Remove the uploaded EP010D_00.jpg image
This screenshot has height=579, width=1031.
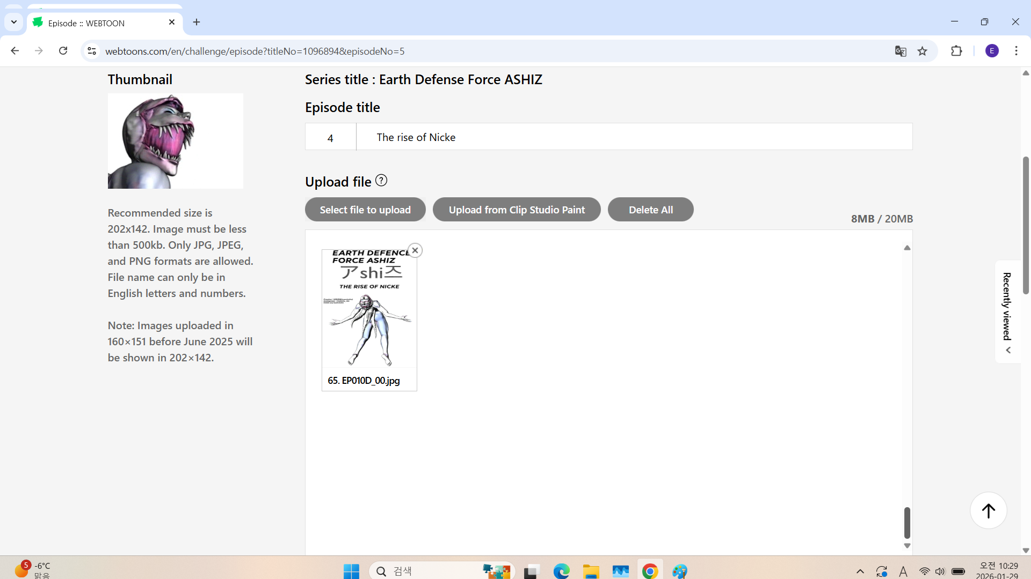coord(415,250)
